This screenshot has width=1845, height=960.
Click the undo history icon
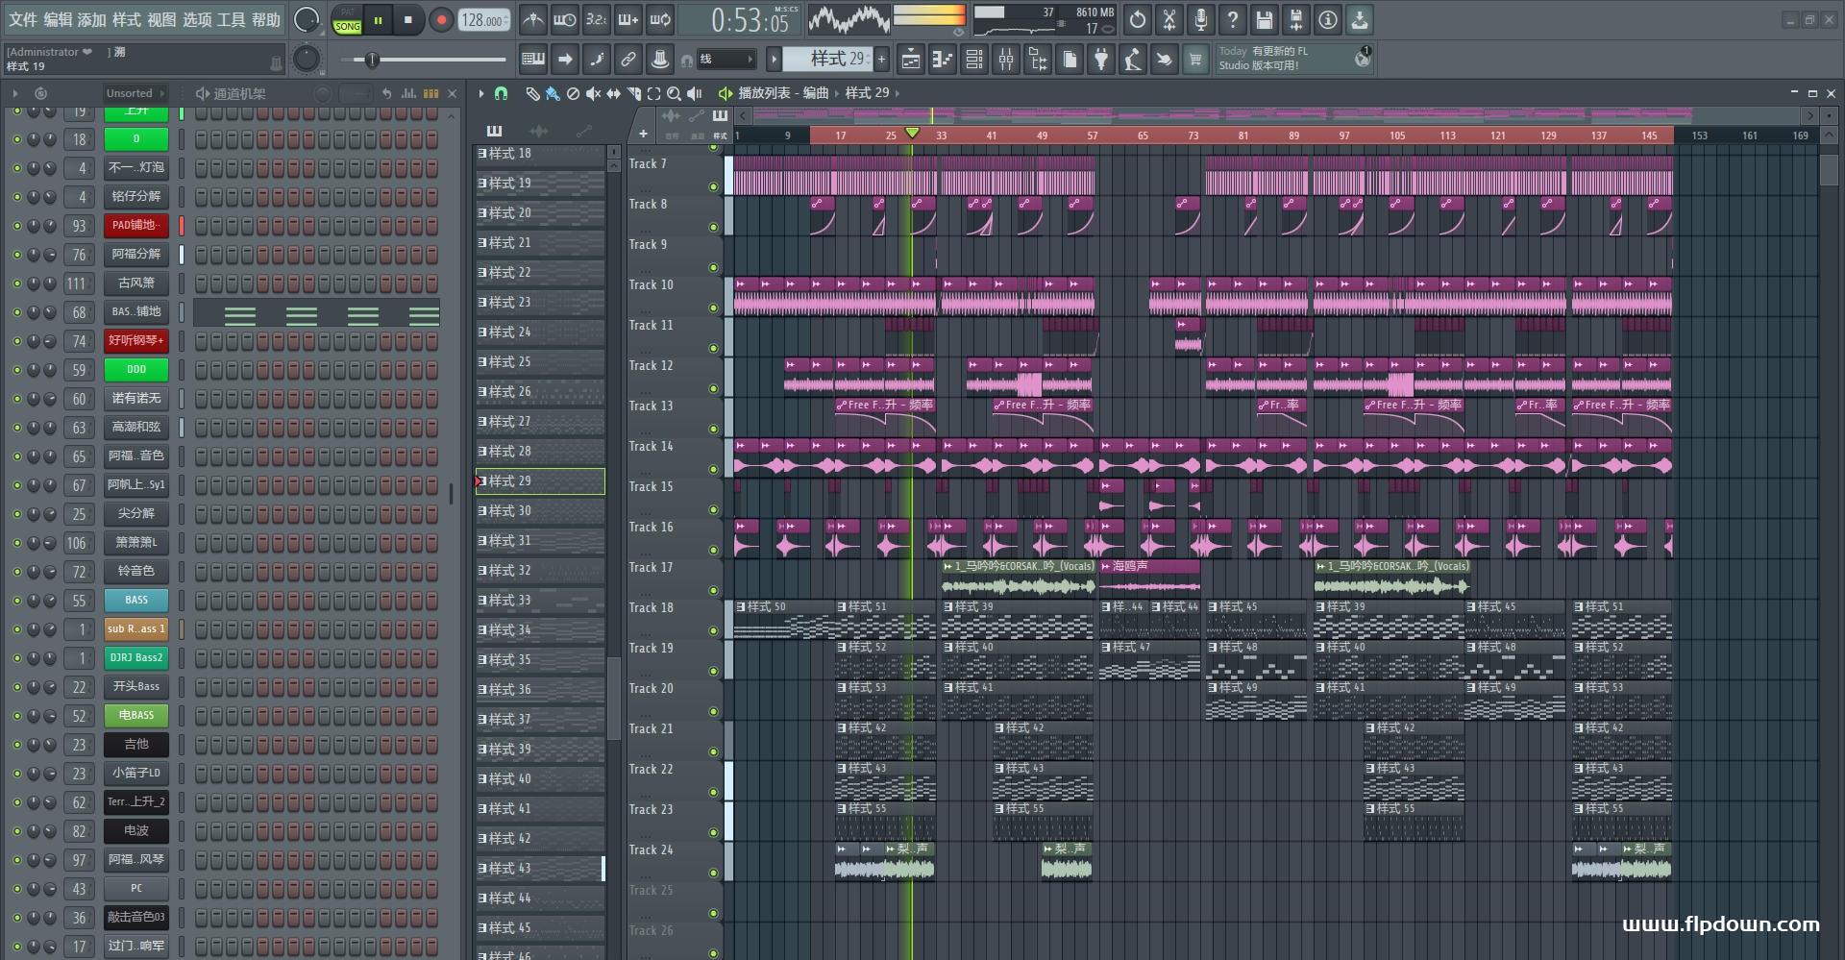point(1138,19)
